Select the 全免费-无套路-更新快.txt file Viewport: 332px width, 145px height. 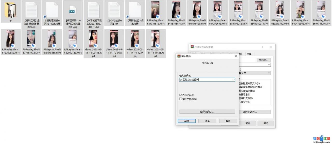click(x=31, y=11)
